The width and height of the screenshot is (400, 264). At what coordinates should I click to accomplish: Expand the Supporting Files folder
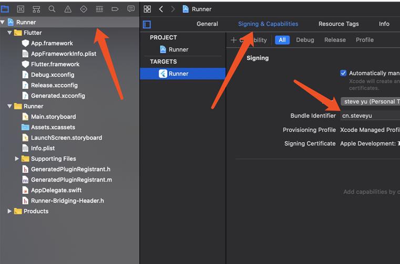click(x=17, y=159)
